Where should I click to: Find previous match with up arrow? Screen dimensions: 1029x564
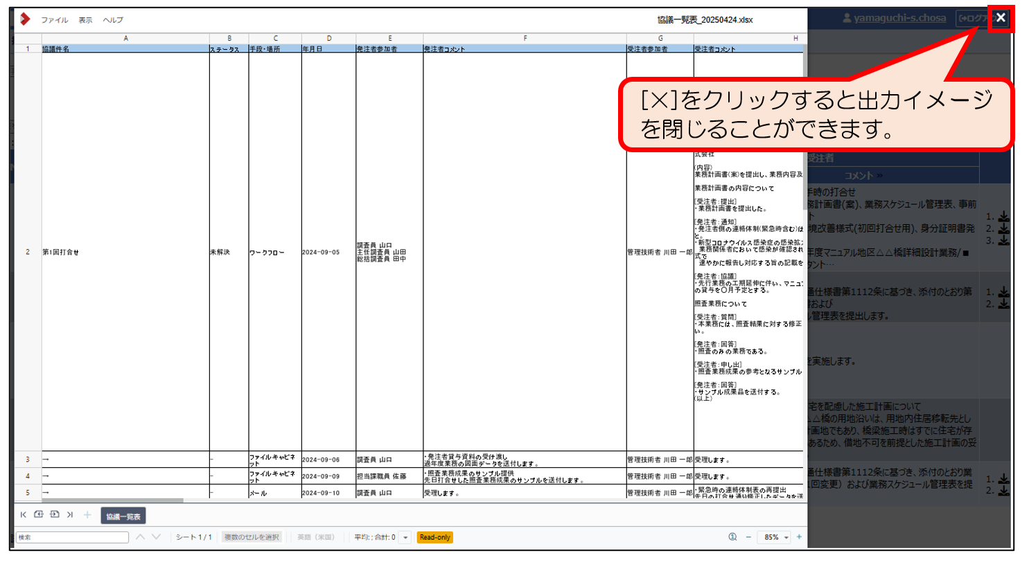point(141,537)
